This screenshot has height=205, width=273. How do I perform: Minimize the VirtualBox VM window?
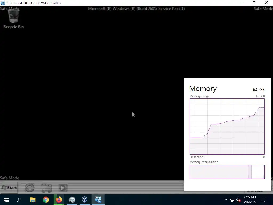pos(242,3)
